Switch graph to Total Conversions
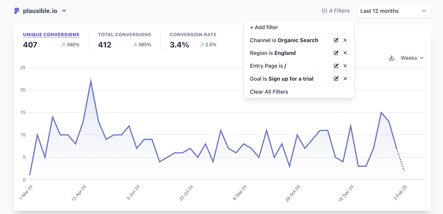This screenshot has width=443, height=214. pyautogui.click(x=124, y=35)
